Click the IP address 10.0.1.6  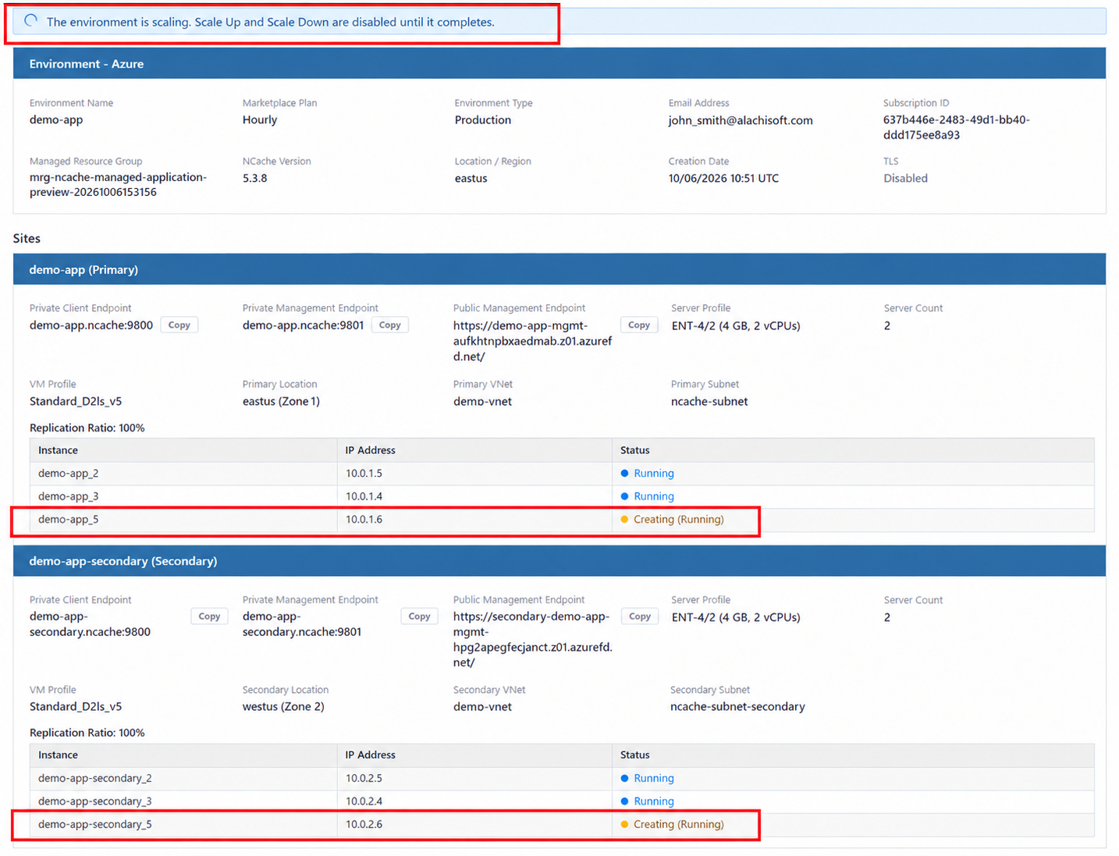point(364,520)
